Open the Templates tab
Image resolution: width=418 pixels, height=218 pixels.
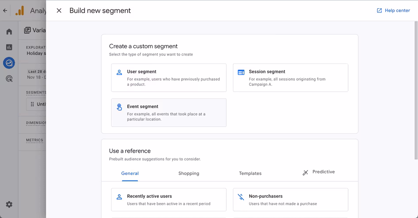coord(250,173)
